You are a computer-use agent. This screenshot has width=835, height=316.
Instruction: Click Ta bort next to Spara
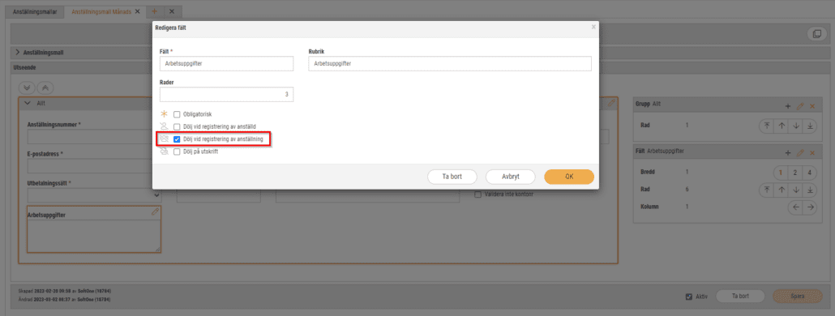(741, 297)
